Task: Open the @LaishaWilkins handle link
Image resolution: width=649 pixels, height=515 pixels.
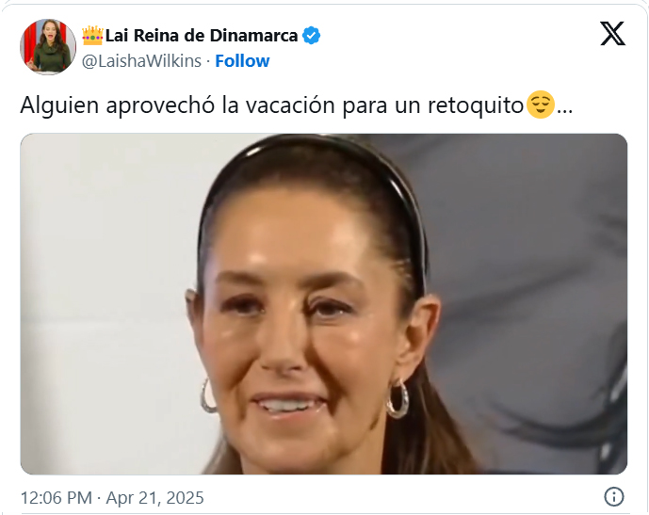Action: pos(141,61)
